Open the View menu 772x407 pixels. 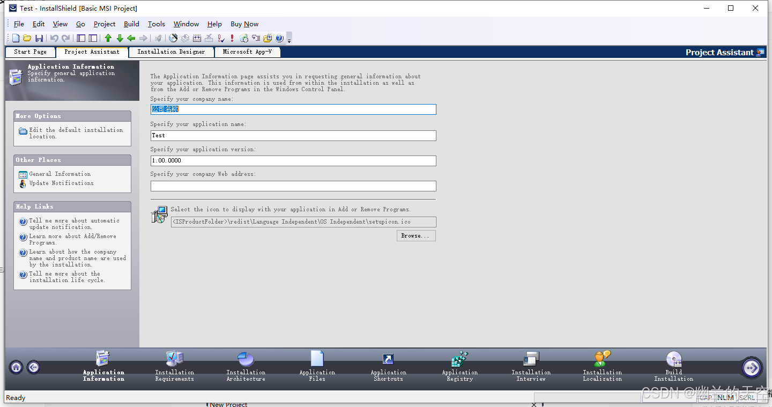click(x=60, y=24)
